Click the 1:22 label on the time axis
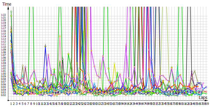 3,15
